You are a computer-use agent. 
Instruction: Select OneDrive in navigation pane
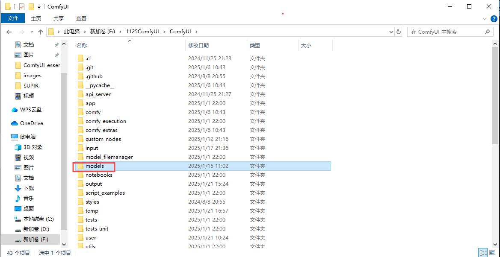31,123
